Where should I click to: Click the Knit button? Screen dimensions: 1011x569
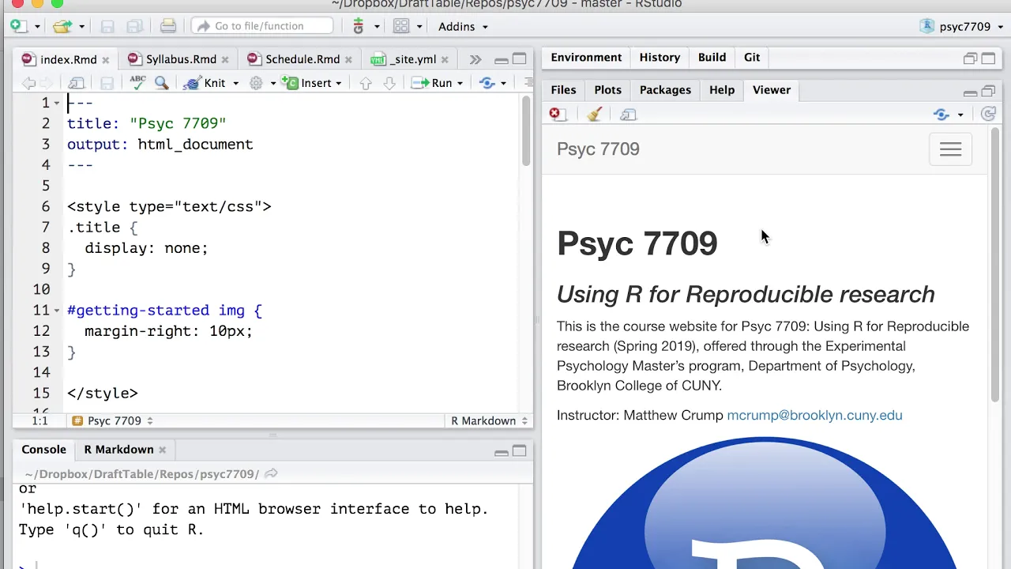coord(205,83)
